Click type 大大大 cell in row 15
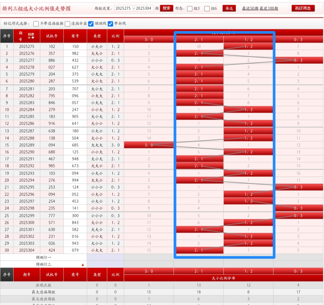Image resolution: width=324 pixels, height=305 pixels. point(97,145)
